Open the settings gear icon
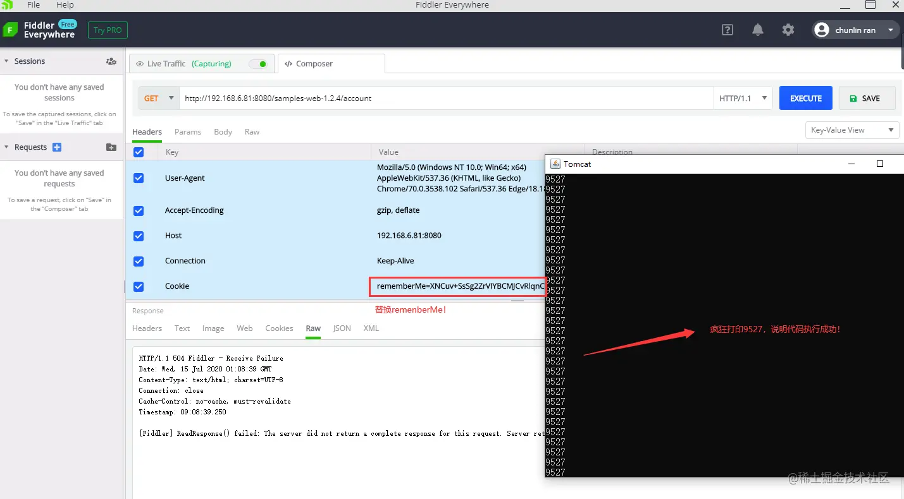 [788, 30]
